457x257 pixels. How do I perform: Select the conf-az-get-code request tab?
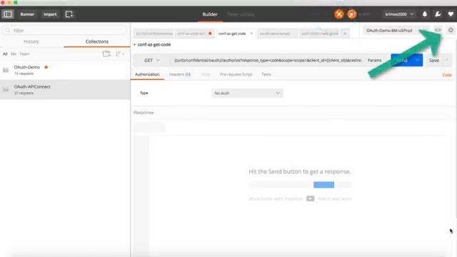coord(232,34)
